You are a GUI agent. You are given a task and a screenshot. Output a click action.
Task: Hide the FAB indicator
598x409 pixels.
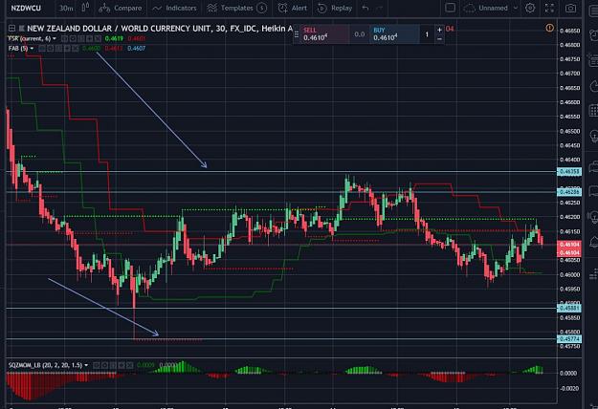pyautogui.click(x=41, y=49)
